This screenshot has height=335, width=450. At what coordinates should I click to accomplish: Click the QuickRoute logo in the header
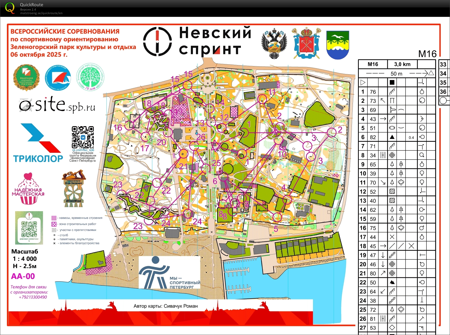10,8
